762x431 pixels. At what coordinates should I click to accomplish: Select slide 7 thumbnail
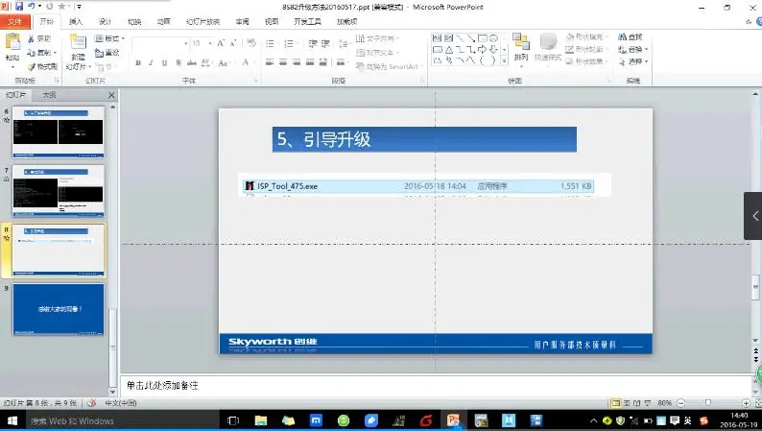pyautogui.click(x=59, y=190)
